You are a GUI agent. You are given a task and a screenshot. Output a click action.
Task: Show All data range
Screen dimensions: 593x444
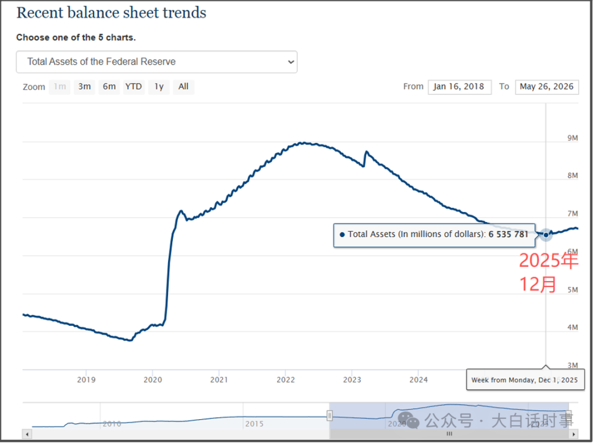183,87
